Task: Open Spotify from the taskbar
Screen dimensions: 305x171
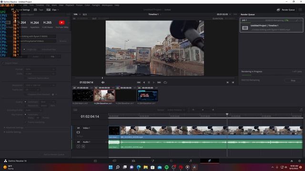Action: 166,167
